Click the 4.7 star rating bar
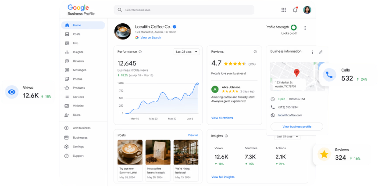This screenshot has height=187, width=378. point(235,64)
